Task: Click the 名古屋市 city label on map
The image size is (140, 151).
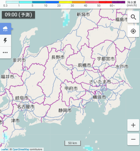Action: (26, 107)
